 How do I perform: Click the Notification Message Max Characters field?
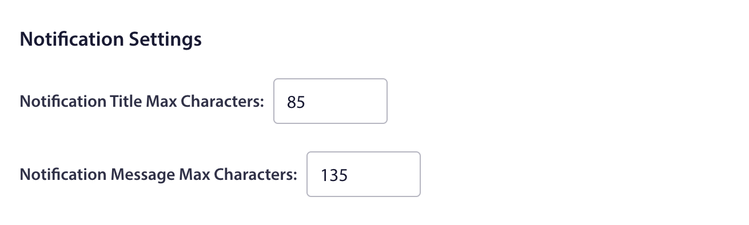click(364, 174)
